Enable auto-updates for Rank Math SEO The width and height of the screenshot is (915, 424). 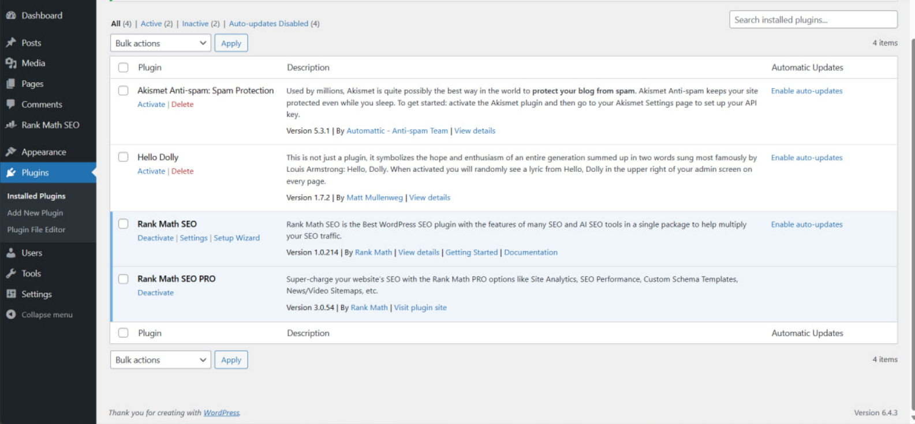(x=806, y=224)
